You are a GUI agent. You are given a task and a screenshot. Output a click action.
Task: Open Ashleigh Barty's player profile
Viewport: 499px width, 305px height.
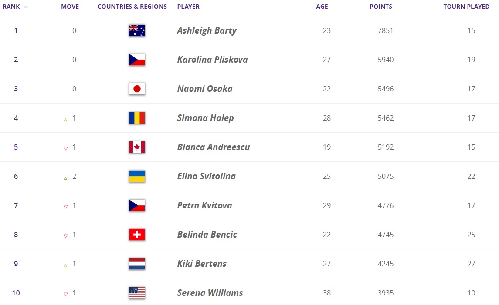[207, 30]
